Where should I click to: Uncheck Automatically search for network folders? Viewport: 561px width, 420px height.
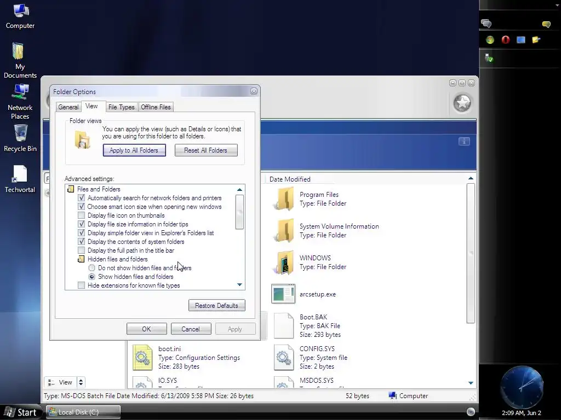pyautogui.click(x=81, y=198)
